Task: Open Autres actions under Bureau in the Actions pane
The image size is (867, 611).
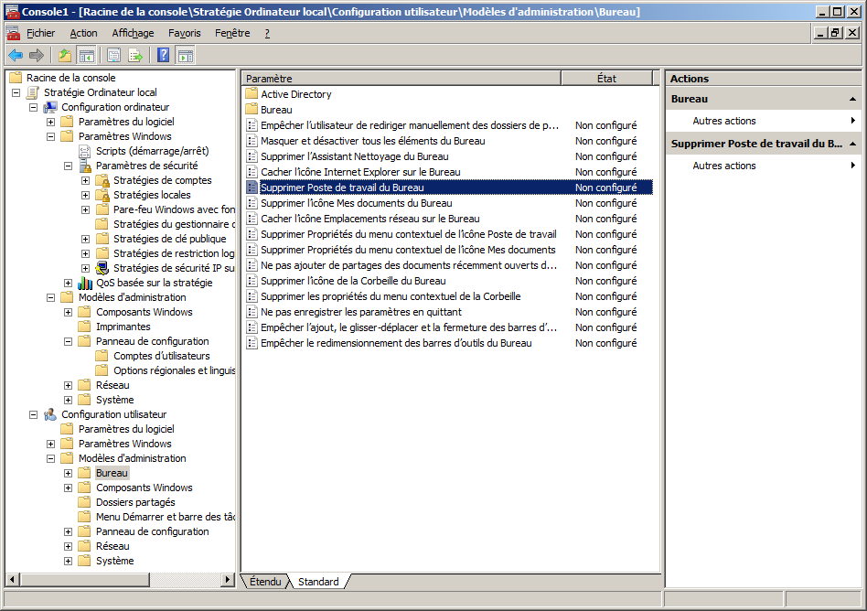Action: coord(724,121)
